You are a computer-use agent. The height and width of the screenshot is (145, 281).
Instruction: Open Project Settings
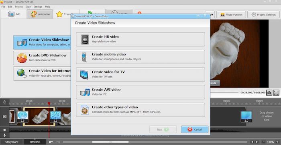(263, 15)
